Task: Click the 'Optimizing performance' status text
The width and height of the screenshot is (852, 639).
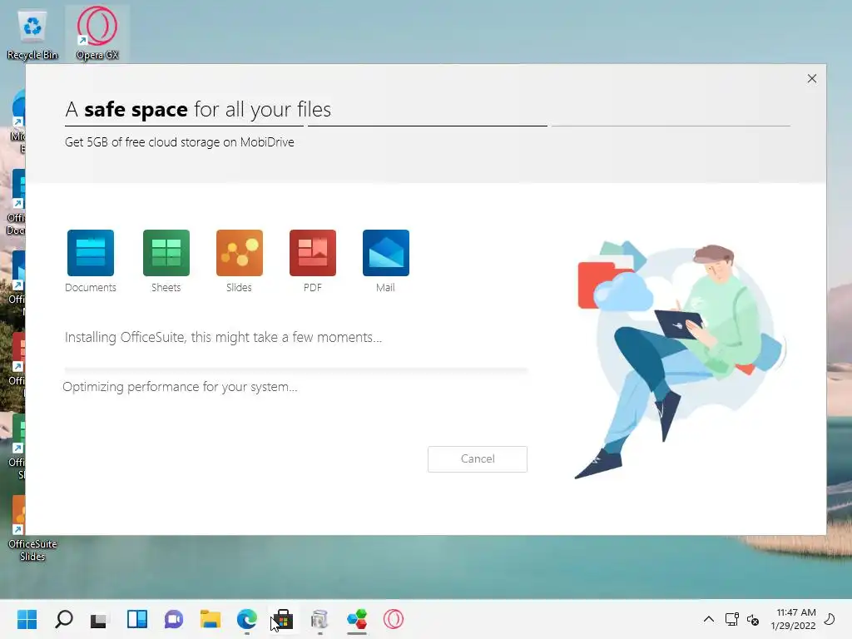Action: [180, 387]
